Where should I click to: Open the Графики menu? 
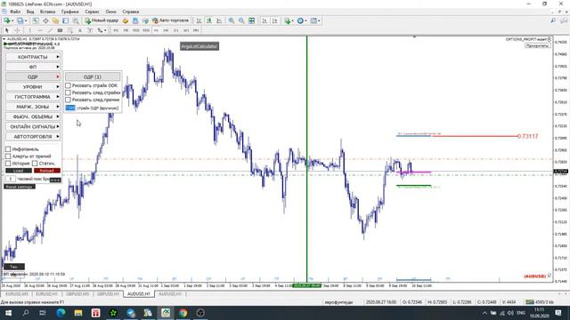coord(69,12)
